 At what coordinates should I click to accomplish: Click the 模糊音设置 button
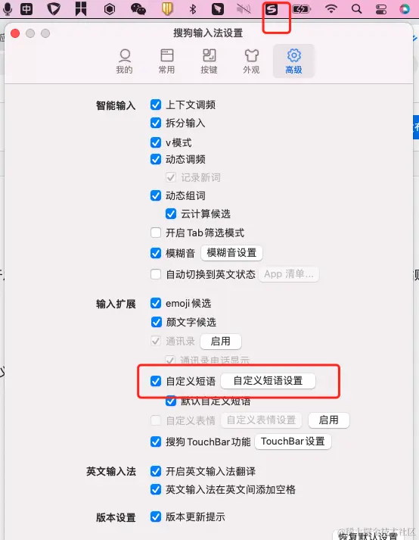[x=232, y=253]
